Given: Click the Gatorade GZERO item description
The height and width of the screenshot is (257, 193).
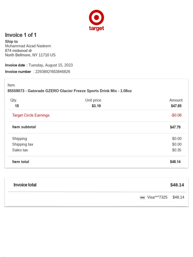Looking at the screenshot, I should [70, 91].
